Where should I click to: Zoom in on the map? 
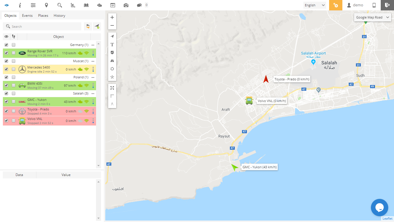[112, 17]
